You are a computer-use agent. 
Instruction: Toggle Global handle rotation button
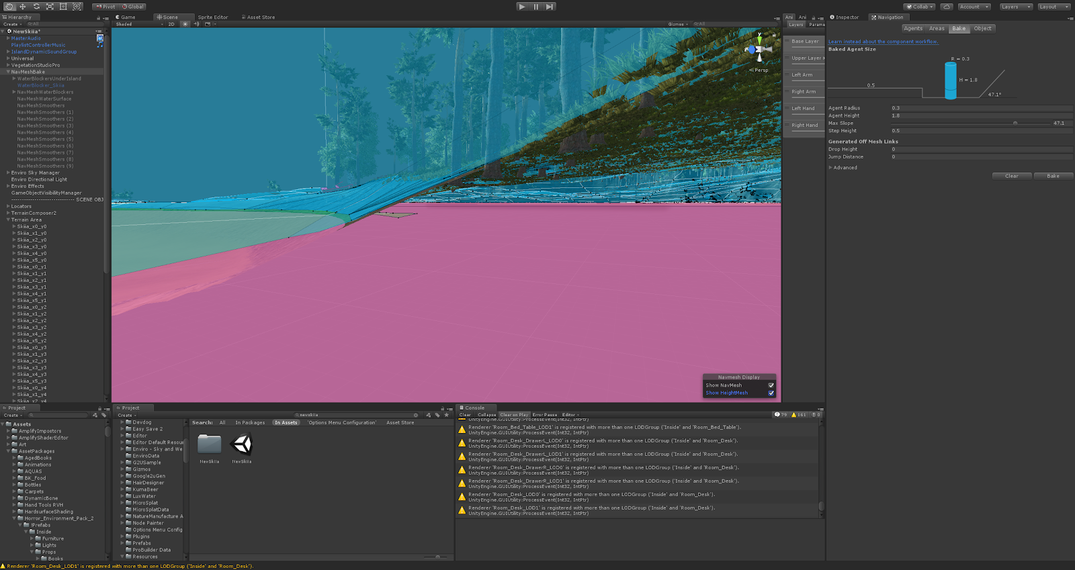coord(133,7)
